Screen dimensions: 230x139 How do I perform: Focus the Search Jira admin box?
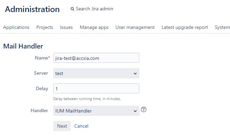pyautogui.click(x=94, y=9)
